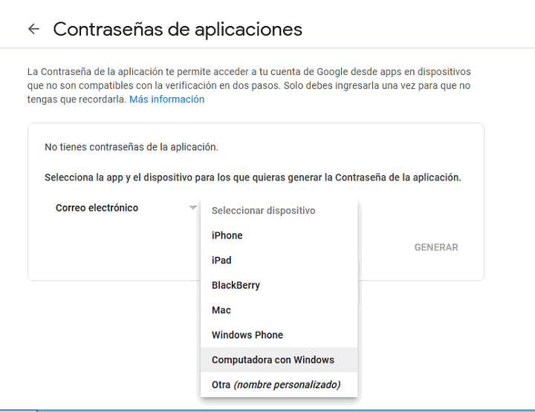Click the arrow beside Correo electrónico

pyautogui.click(x=193, y=209)
